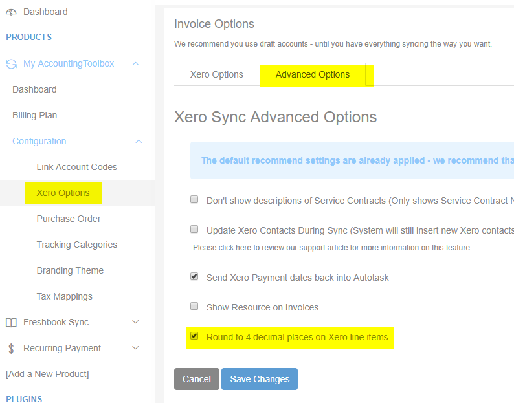The image size is (514, 403).
Task: Toggle Round to 4 decimal places checkbox
Action: 194,336
